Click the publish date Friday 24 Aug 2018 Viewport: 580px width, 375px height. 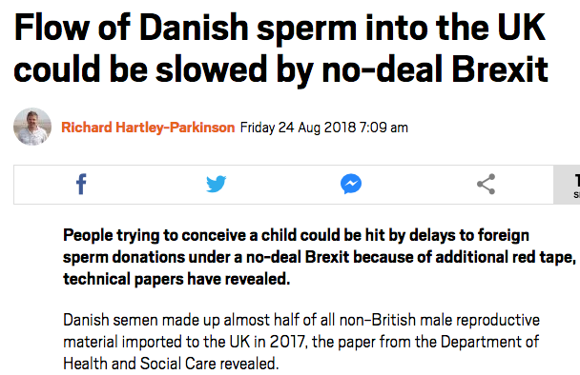coord(298,128)
